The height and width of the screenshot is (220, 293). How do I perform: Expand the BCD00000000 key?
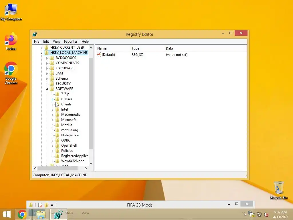pyautogui.click(x=47, y=58)
